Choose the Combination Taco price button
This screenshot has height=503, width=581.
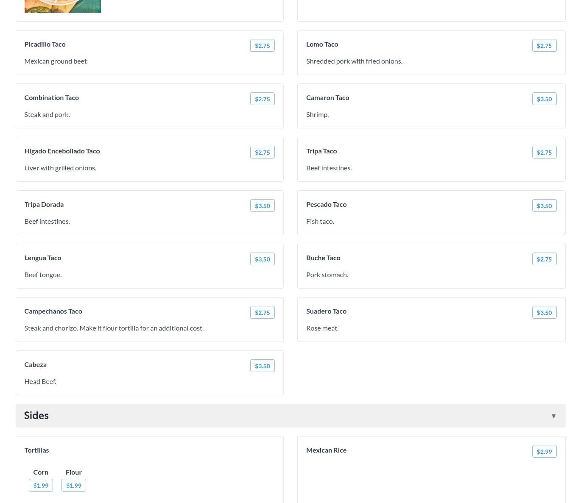click(262, 99)
